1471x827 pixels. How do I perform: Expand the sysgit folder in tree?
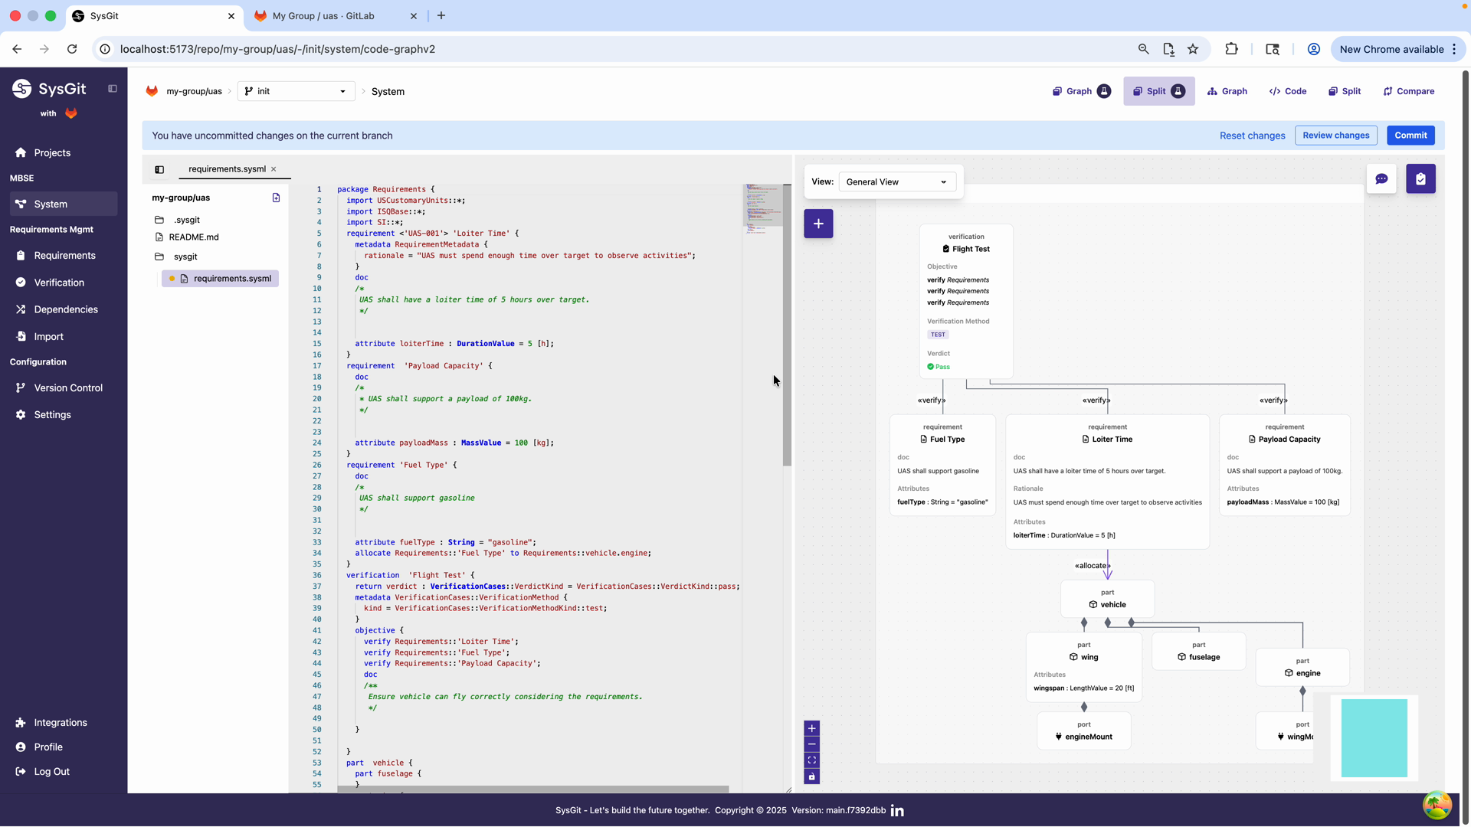pyautogui.click(x=185, y=257)
